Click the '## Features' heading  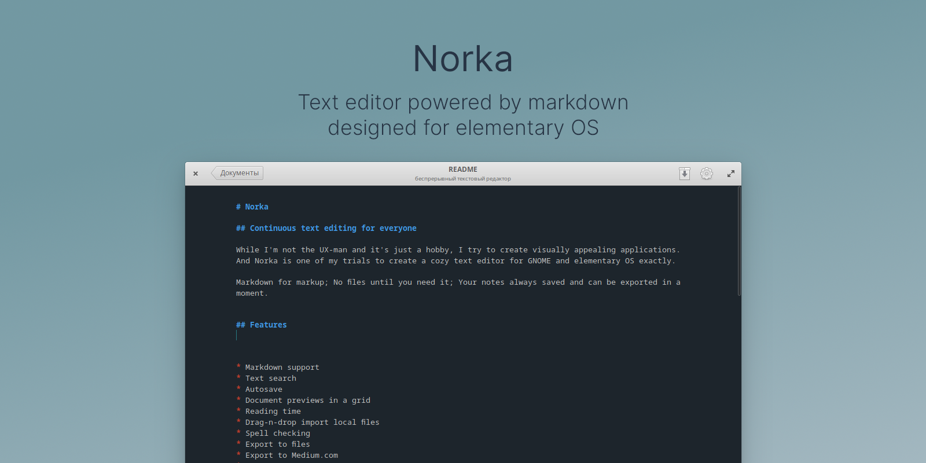pos(262,325)
